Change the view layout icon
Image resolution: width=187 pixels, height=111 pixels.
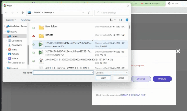pos(111,20)
